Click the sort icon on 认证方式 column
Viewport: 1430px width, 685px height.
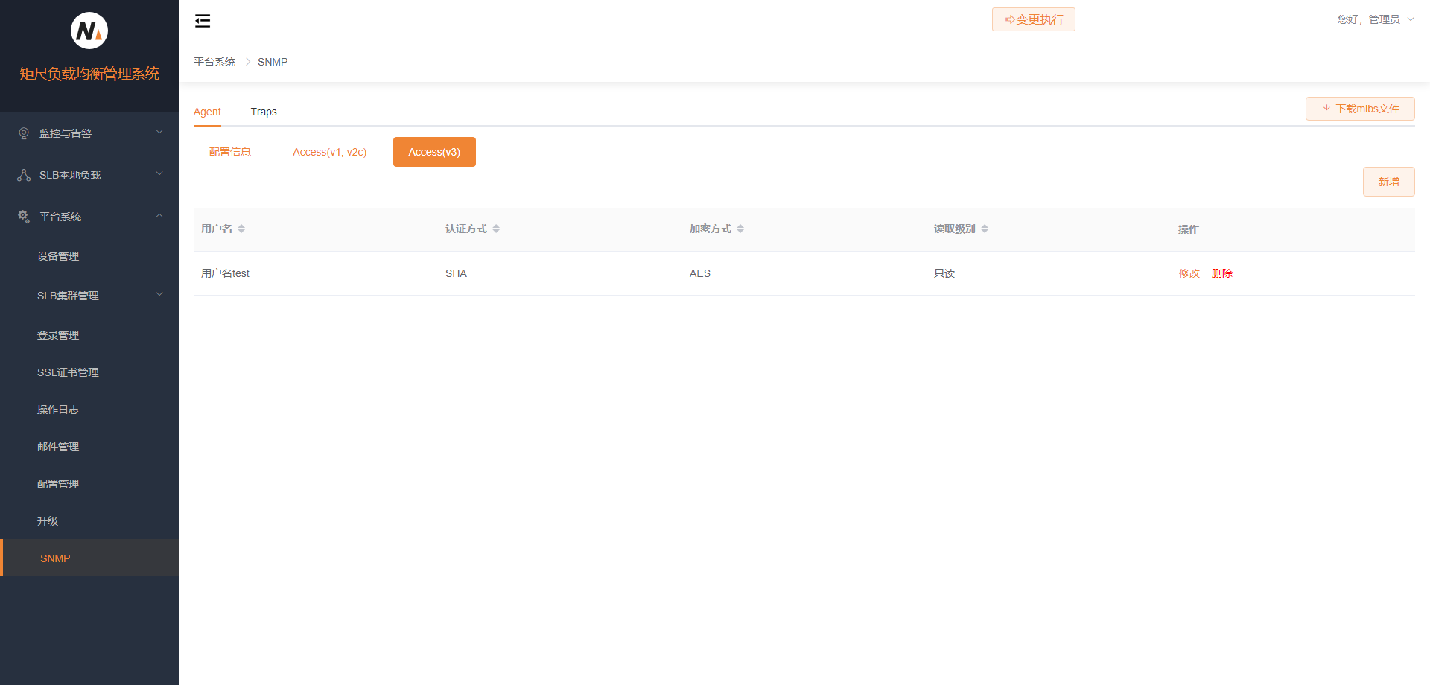point(496,229)
